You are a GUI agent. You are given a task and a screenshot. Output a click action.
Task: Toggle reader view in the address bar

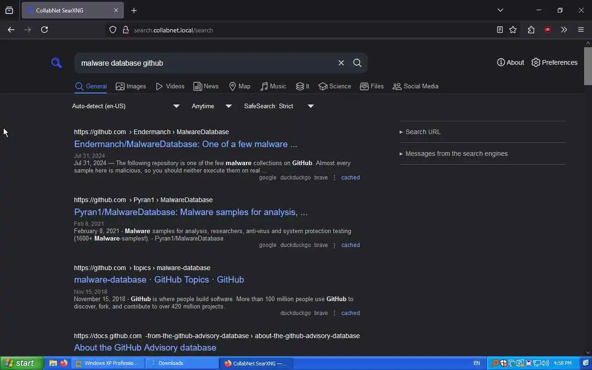499,30
